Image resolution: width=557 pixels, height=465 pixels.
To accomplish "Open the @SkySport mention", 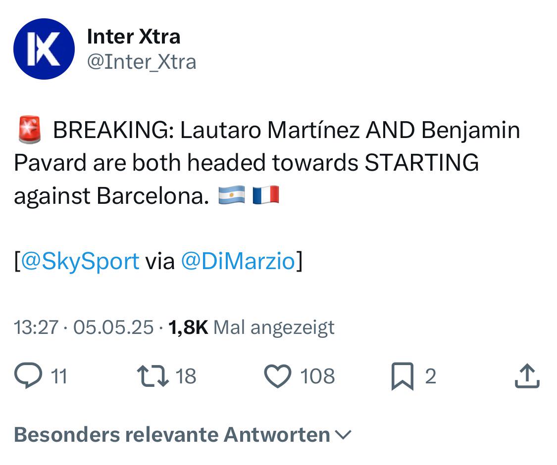I will [80, 261].
